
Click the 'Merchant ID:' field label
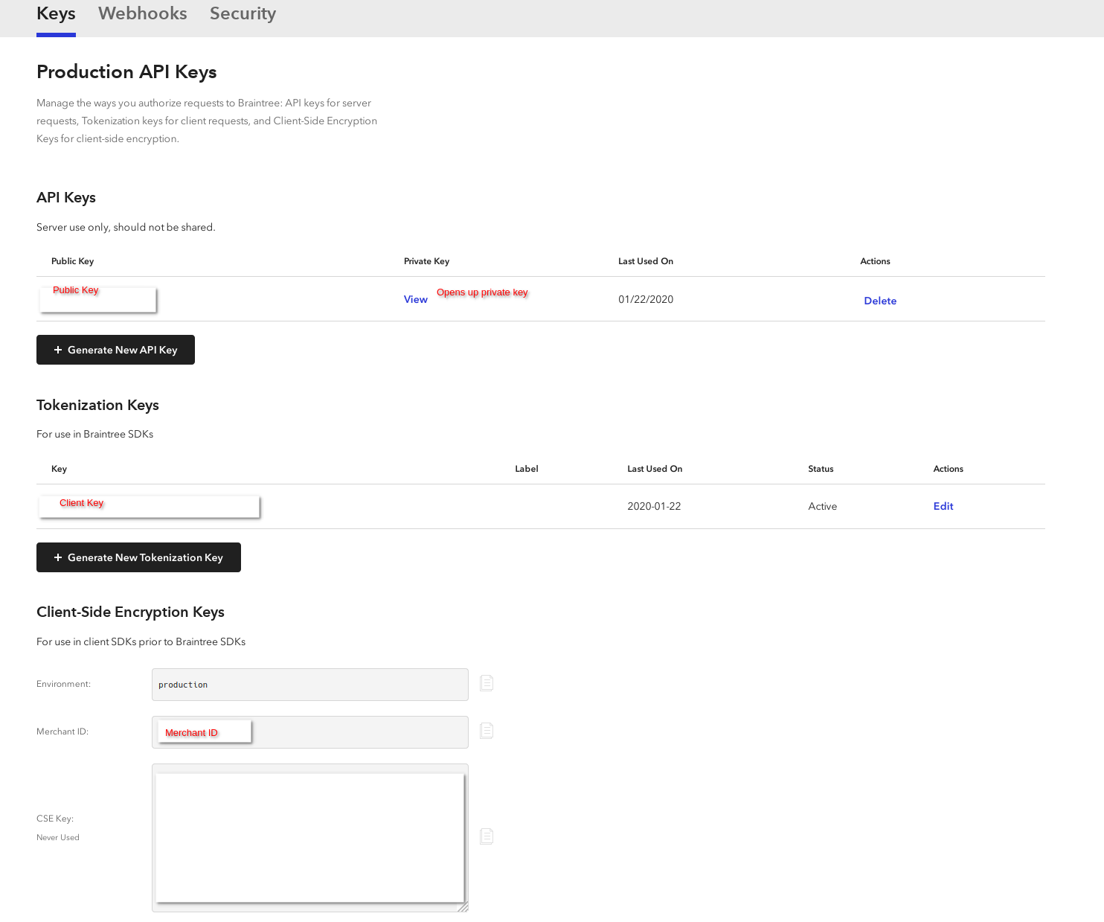(x=62, y=731)
